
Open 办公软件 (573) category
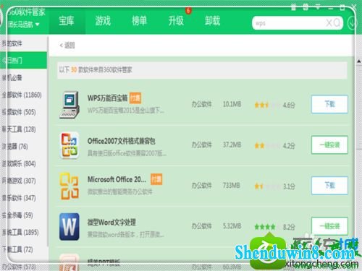(x=19, y=267)
